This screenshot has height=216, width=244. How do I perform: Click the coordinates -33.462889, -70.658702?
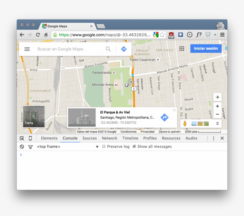tap(118, 123)
